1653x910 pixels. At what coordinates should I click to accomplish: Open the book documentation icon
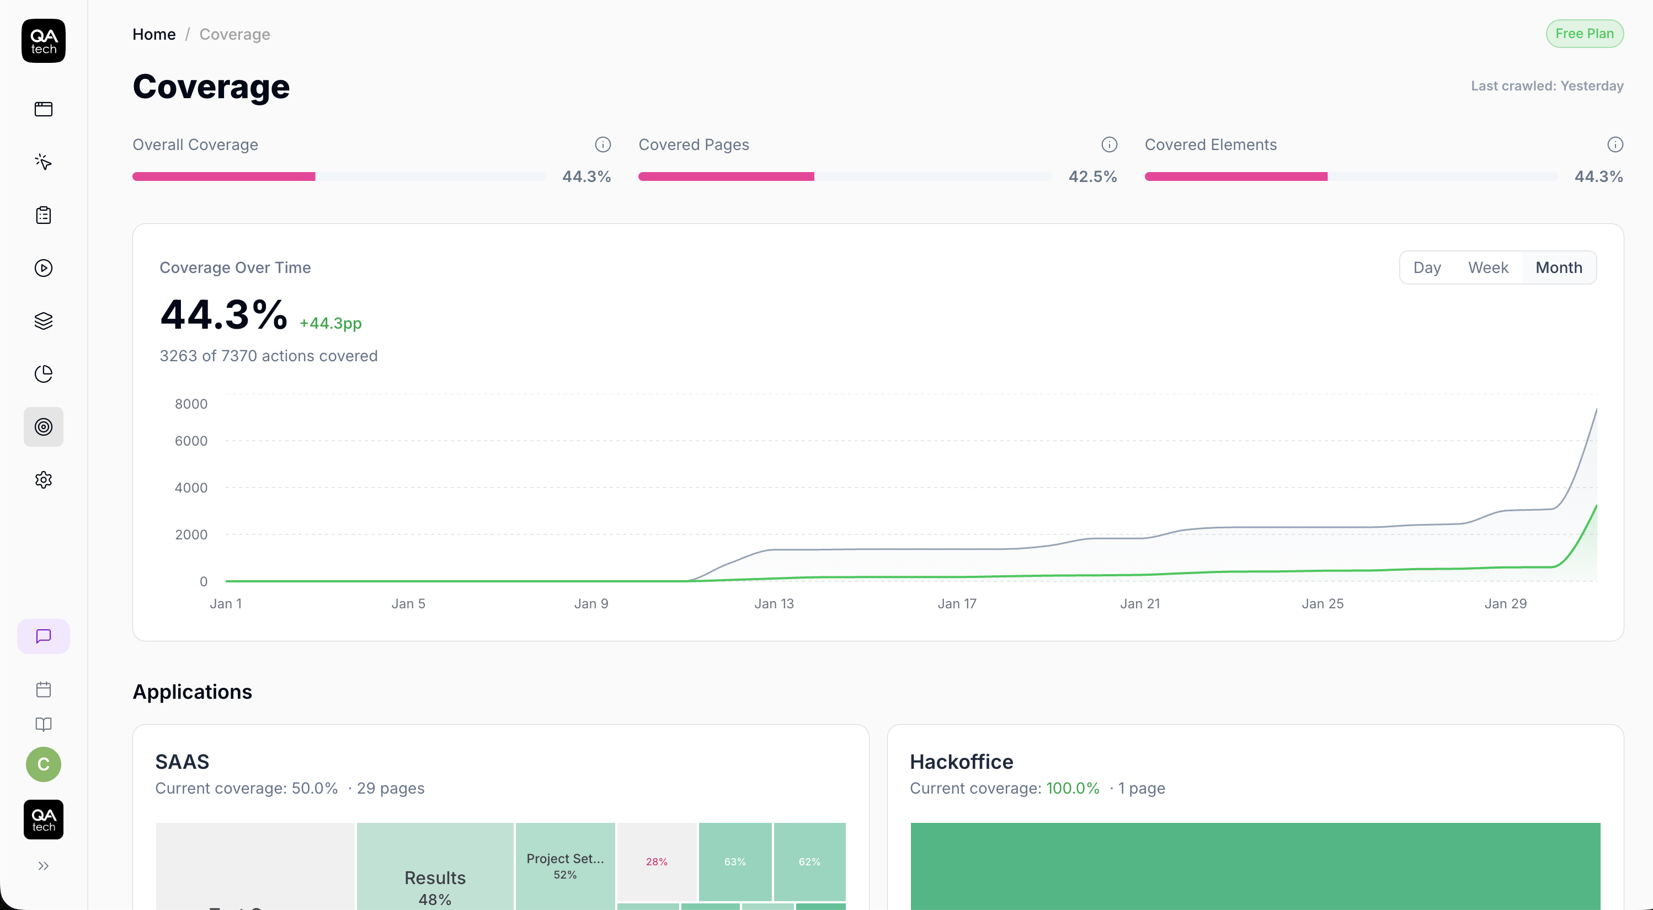click(x=43, y=724)
